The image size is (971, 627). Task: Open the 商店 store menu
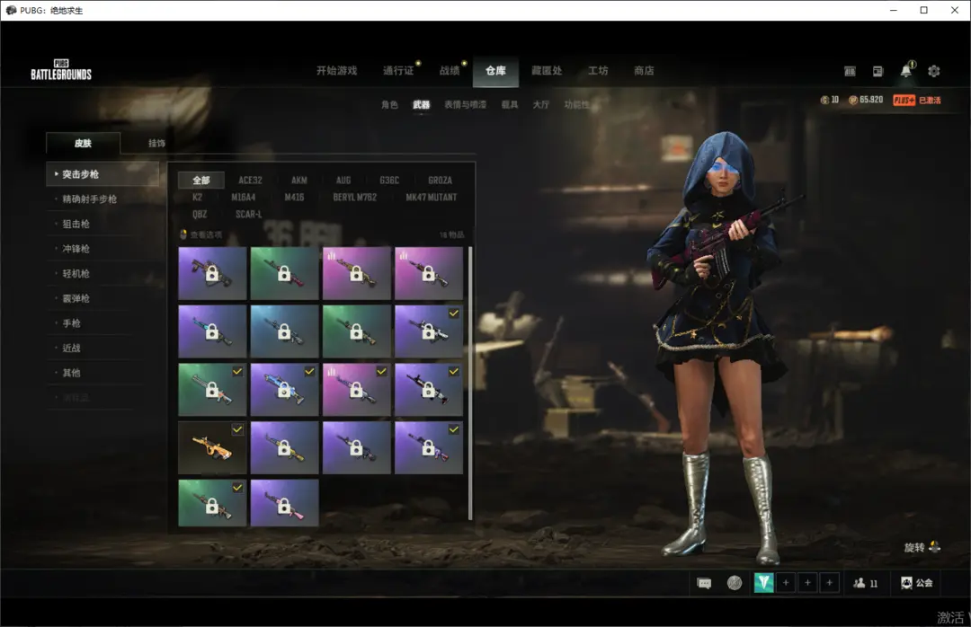(644, 71)
